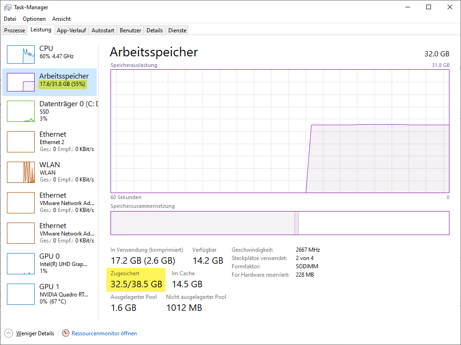Switch to the App-Verlauf tab
The height and width of the screenshot is (345, 461).
pos(71,30)
